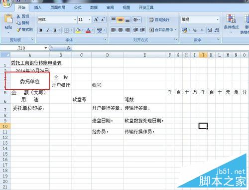Apply comma style number format

202,30
